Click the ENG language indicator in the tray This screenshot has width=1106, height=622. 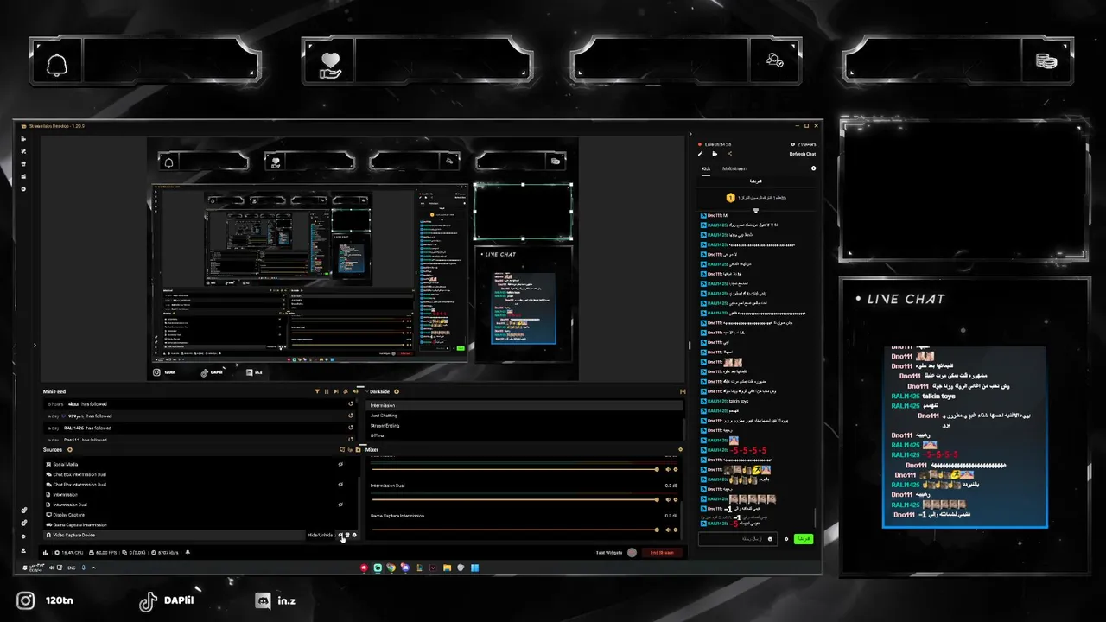pos(71,568)
